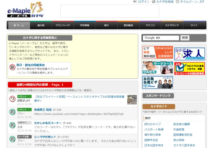Open the サーマクール ウルセラ banner
The height and width of the screenshot is (148, 217).
click(x=158, y=68)
